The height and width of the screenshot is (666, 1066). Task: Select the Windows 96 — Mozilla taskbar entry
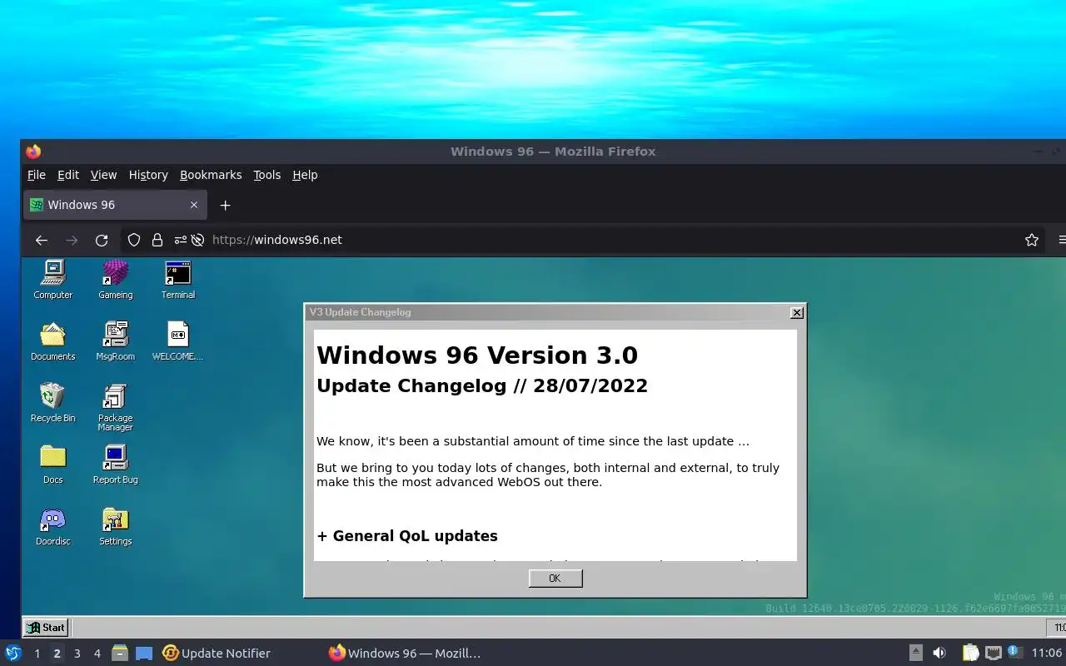406,654
